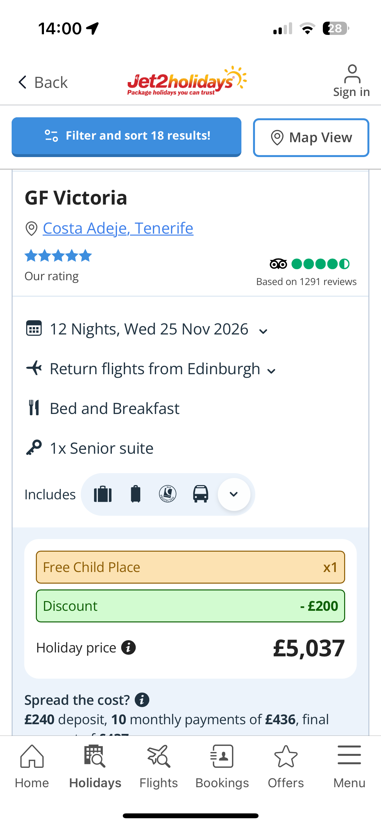Go to the Home tab
The width and height of the screenshot is (381, 826).
(x=32, y=767)
